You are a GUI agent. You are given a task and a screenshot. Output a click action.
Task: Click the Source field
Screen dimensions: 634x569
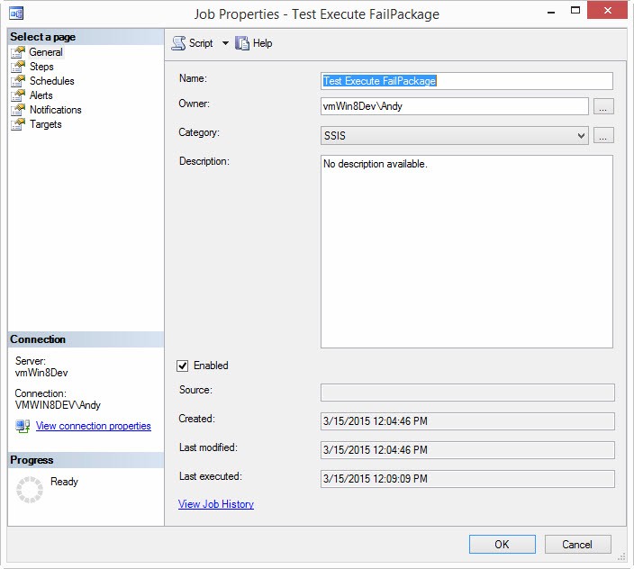[x=467, y=393]
